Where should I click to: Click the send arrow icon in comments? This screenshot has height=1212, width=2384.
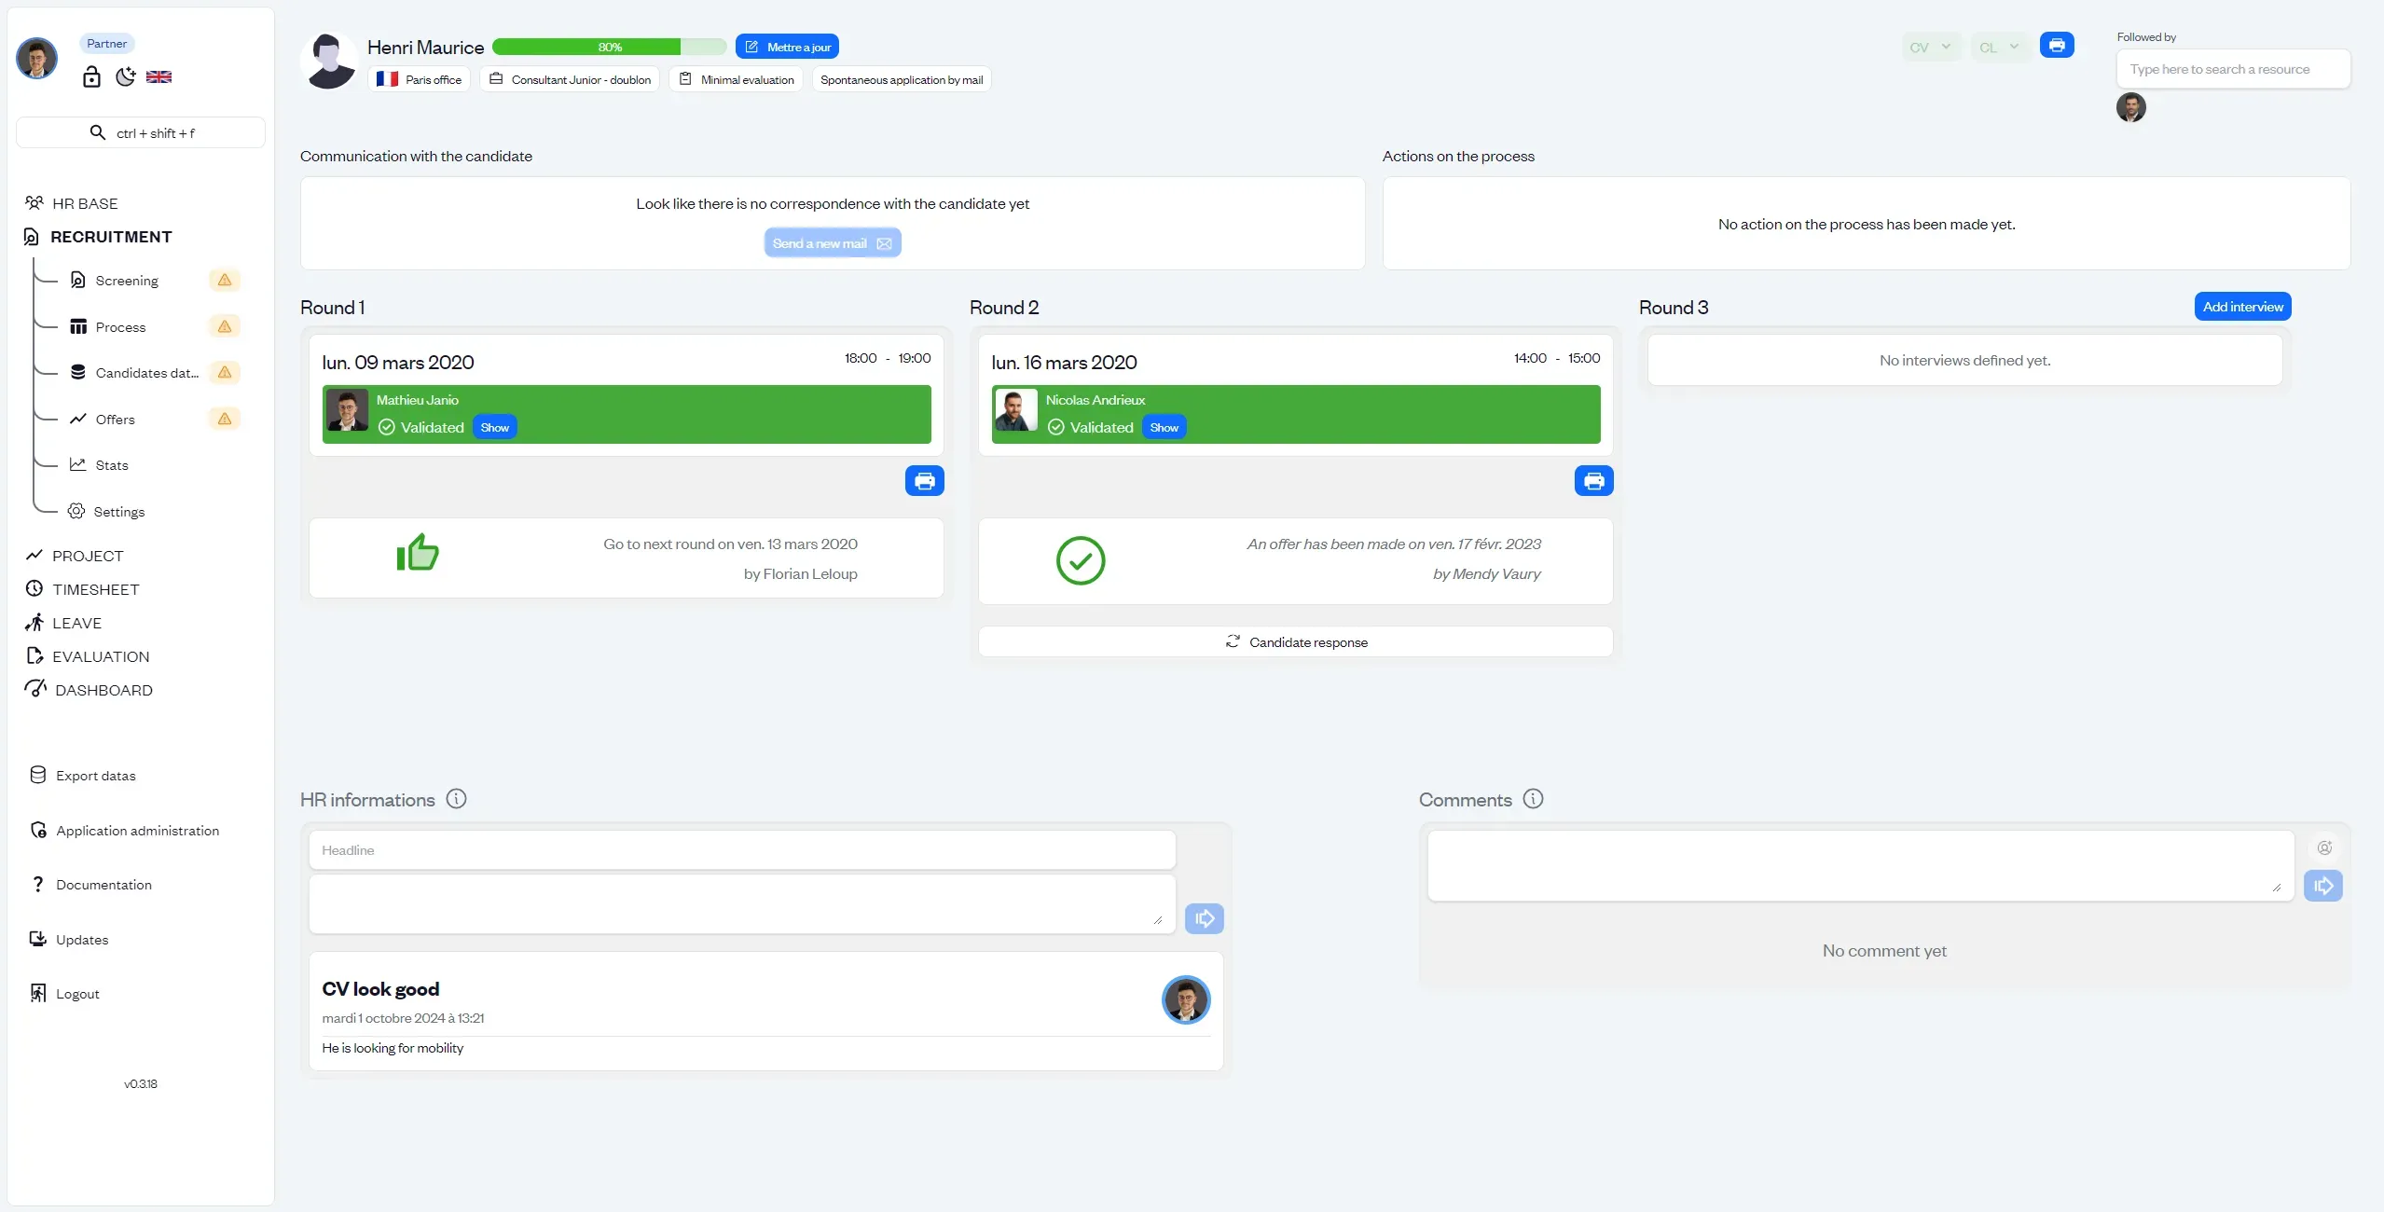(2322, 884)
